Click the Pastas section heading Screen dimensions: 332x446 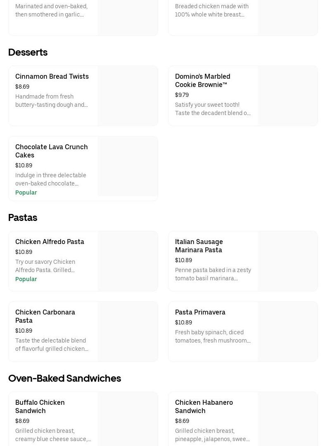(23, 218)
